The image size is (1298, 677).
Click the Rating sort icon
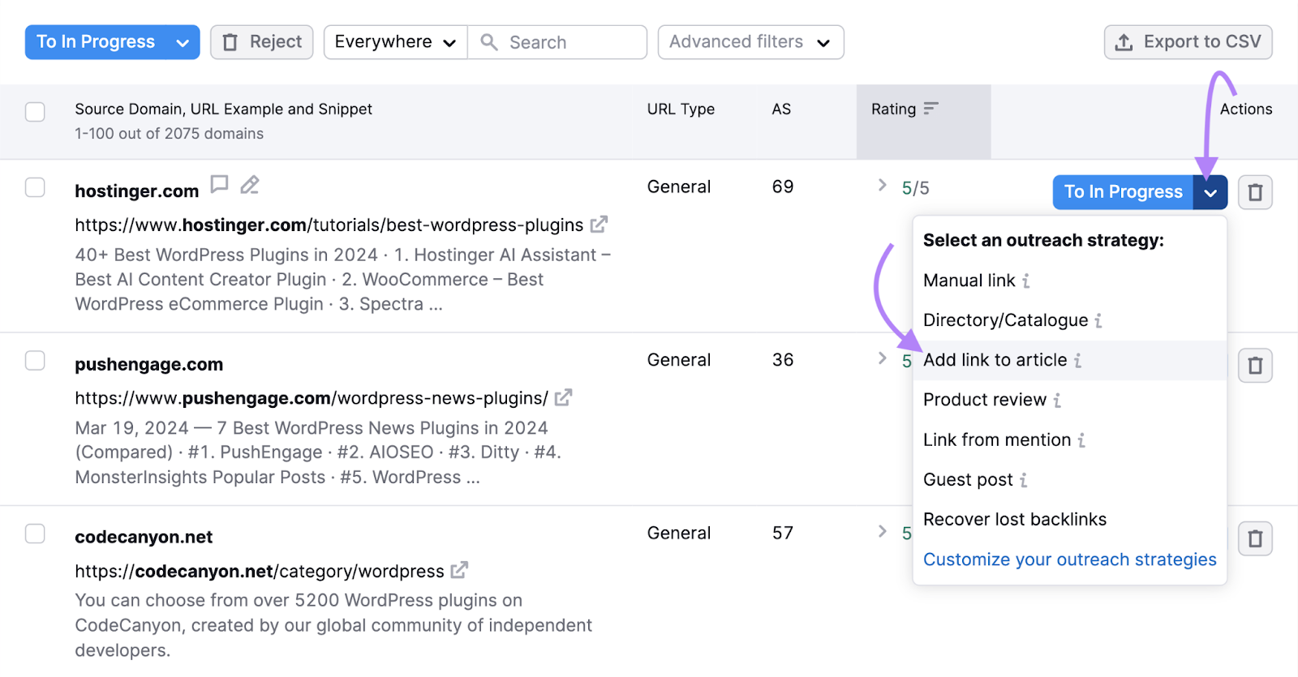[x=931, y=109]
